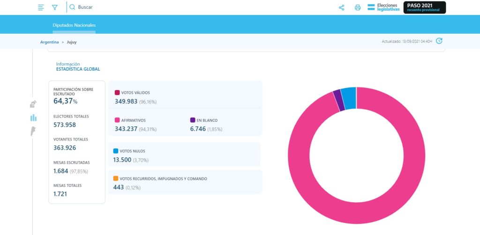Click the blue segment of the donut chart
Image resolution: width=480 pixels, height=235 pixels.
coord(349,98)
